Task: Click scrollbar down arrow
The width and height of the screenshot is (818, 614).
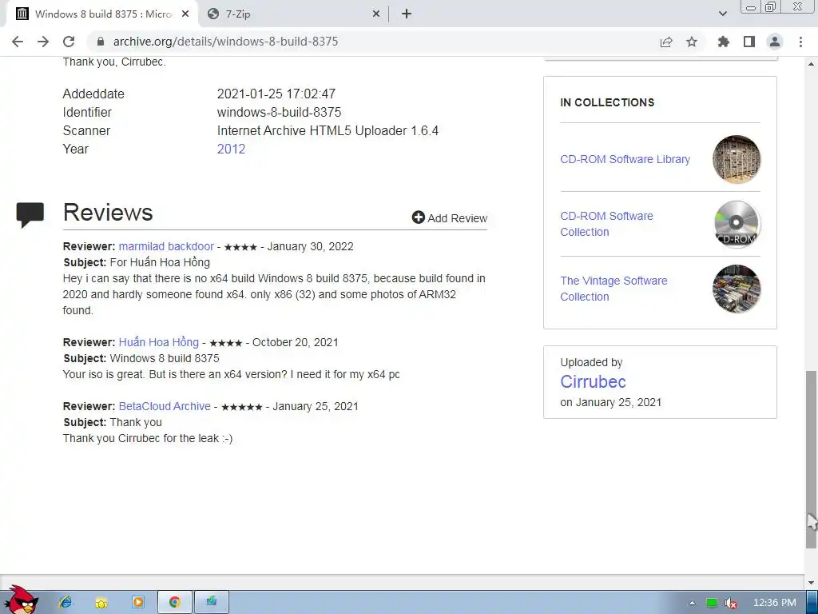Action: coord(812,583)
